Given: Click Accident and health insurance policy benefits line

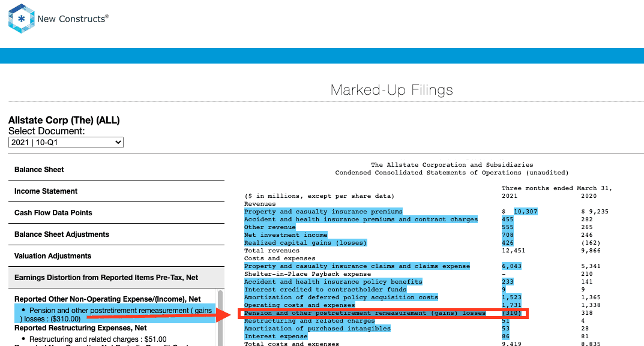Looking at the screenshot, I should [333, 282].
